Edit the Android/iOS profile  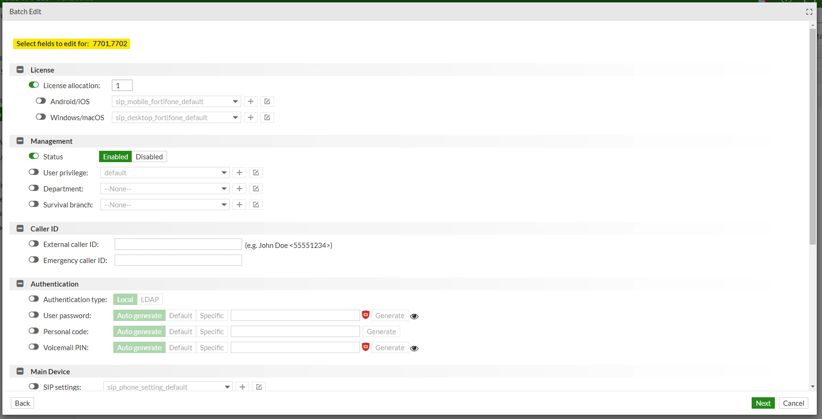[267, 101]
